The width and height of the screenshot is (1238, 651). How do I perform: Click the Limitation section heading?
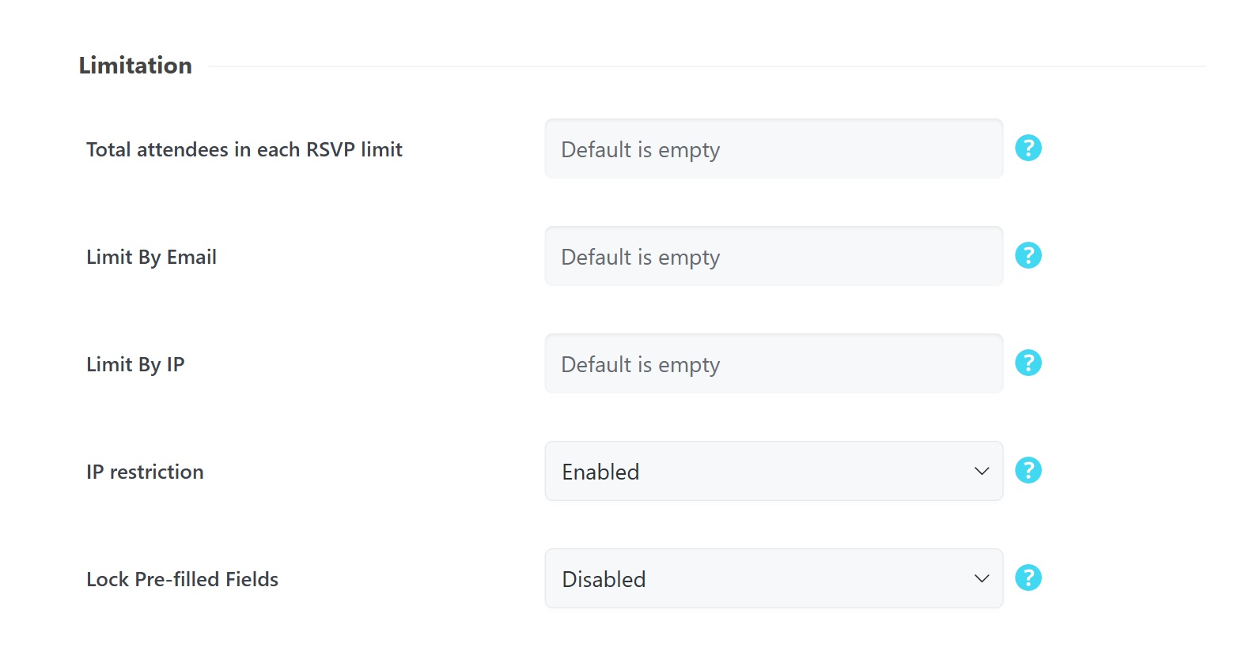(x=134, y=65)
